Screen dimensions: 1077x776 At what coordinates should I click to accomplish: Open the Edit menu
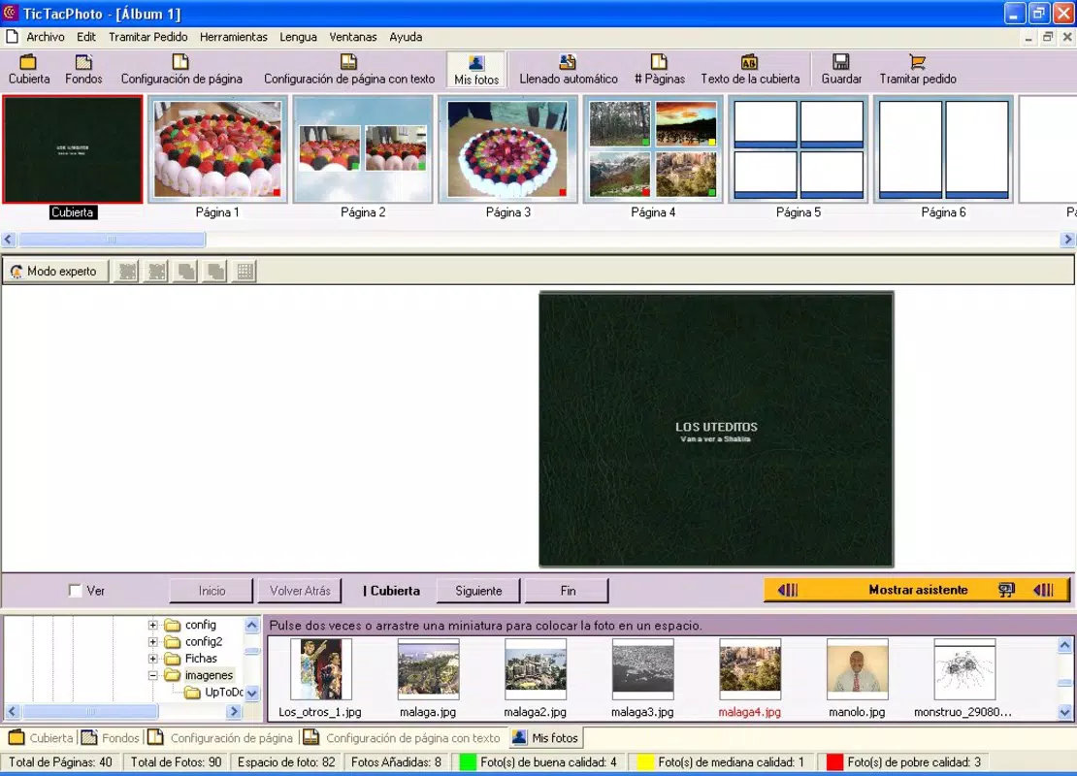pyautogui.click(x=85, y=37)
